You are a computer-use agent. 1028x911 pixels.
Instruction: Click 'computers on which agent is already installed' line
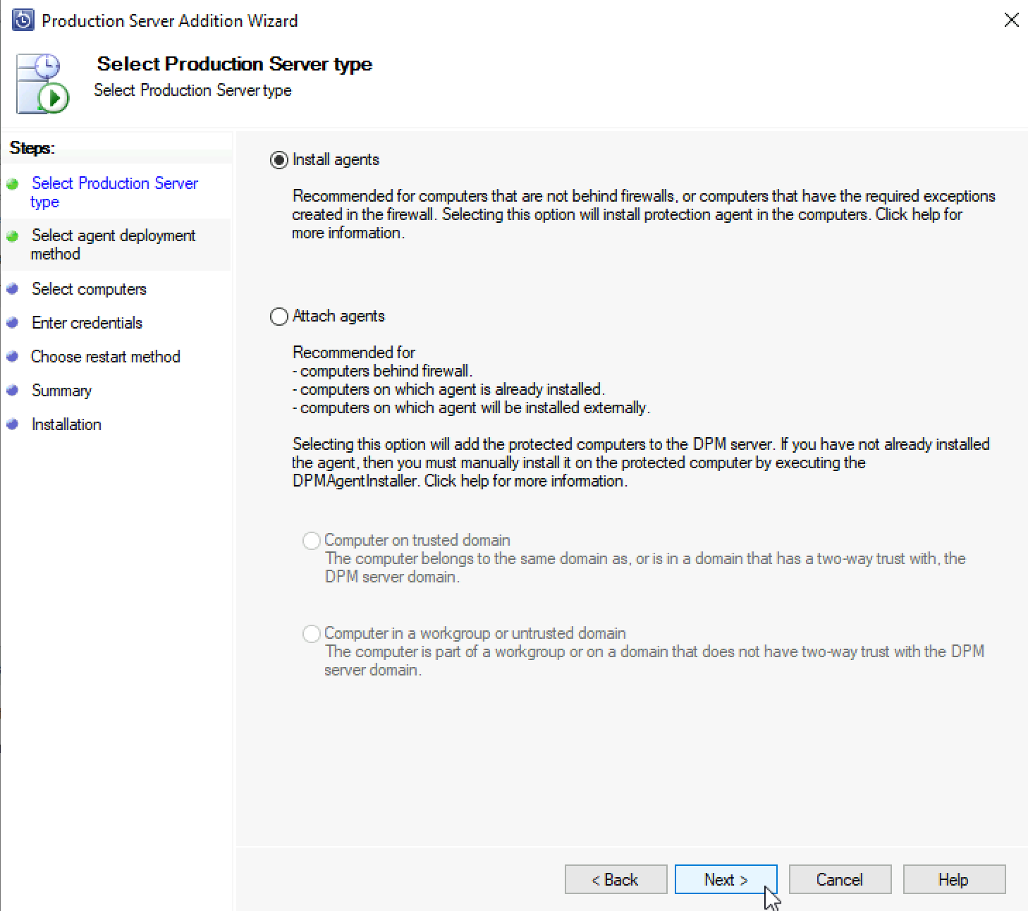(x=448, y=389)
